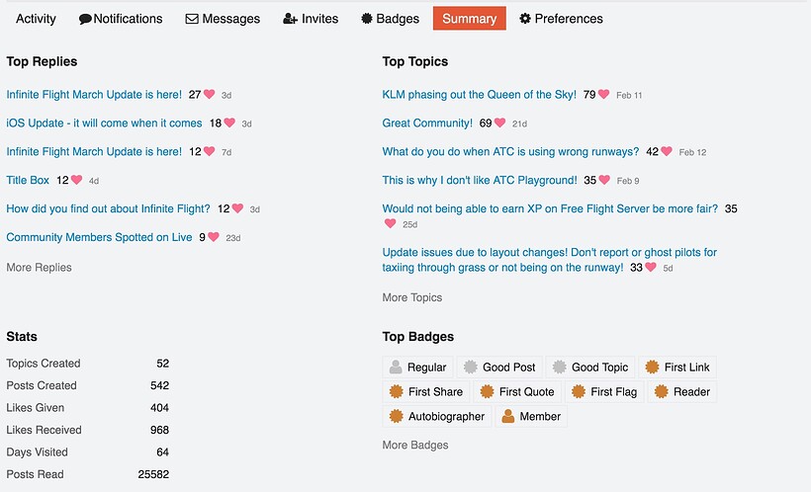Click the Member badge user icon
811x492 pixels.
(x=508, y=417)
